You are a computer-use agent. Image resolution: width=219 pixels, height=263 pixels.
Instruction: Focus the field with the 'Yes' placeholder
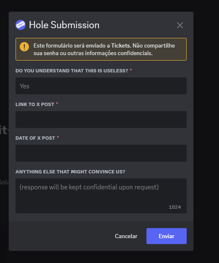(101, 86)
